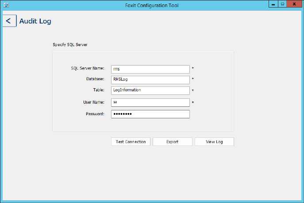
Task: Click the User Name label
Action: tap(94, 102)
